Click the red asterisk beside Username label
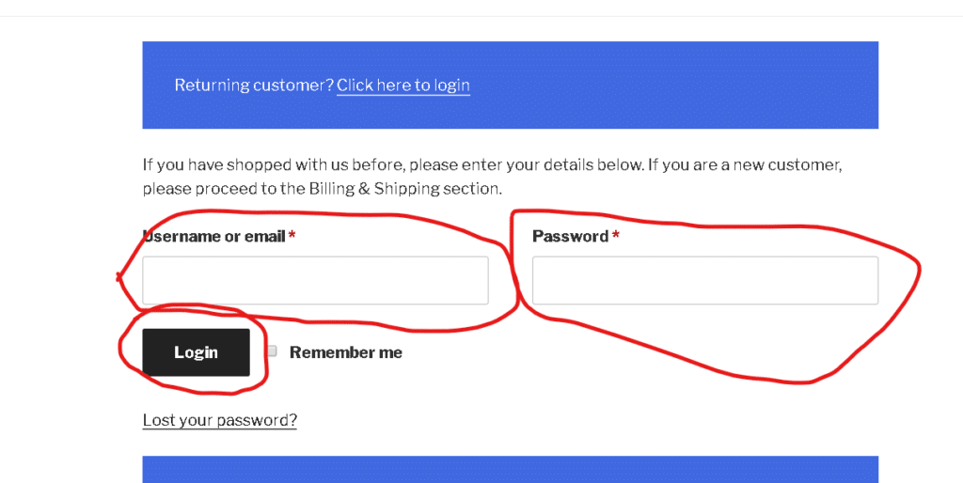The width and height of the screenshot is (963, 483). (292, 236)
